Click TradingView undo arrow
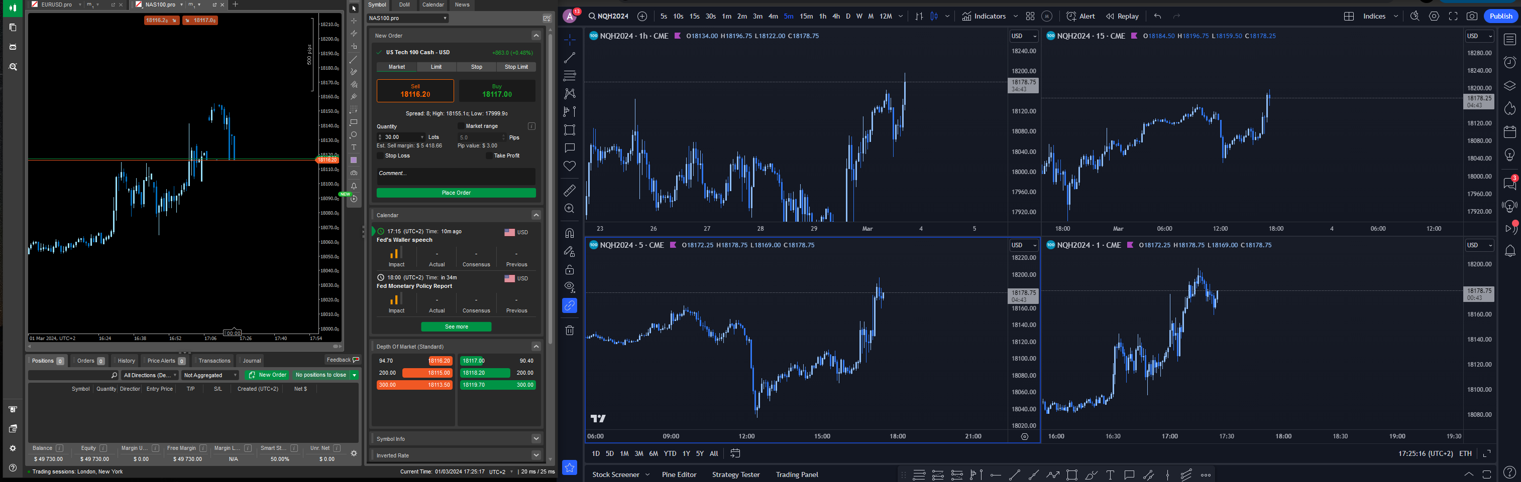The width and height of the screenshot is (1521, 482). click(1157, 17)
